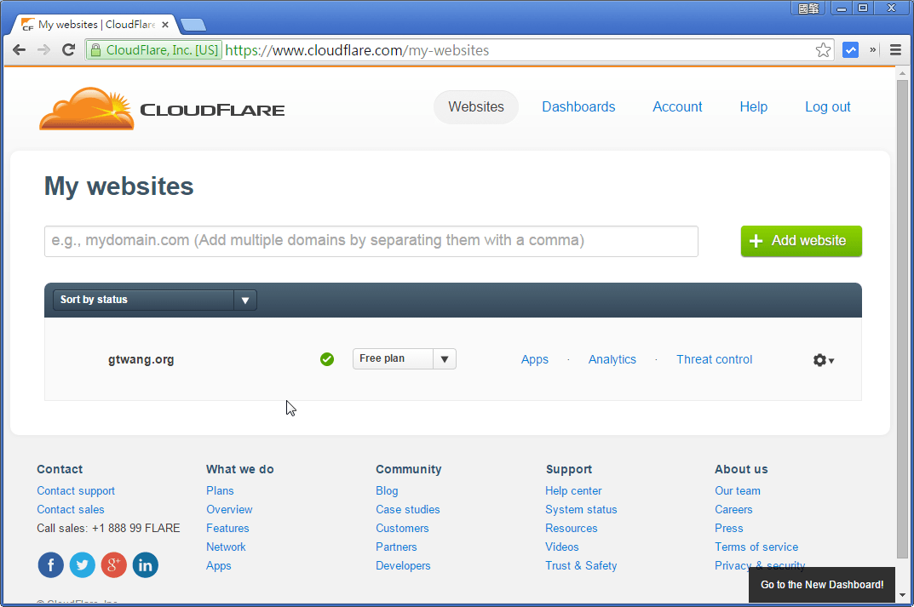Open the gear settings menu for gtwang.org
The image size is (914, 607).
tap(823, 360)
